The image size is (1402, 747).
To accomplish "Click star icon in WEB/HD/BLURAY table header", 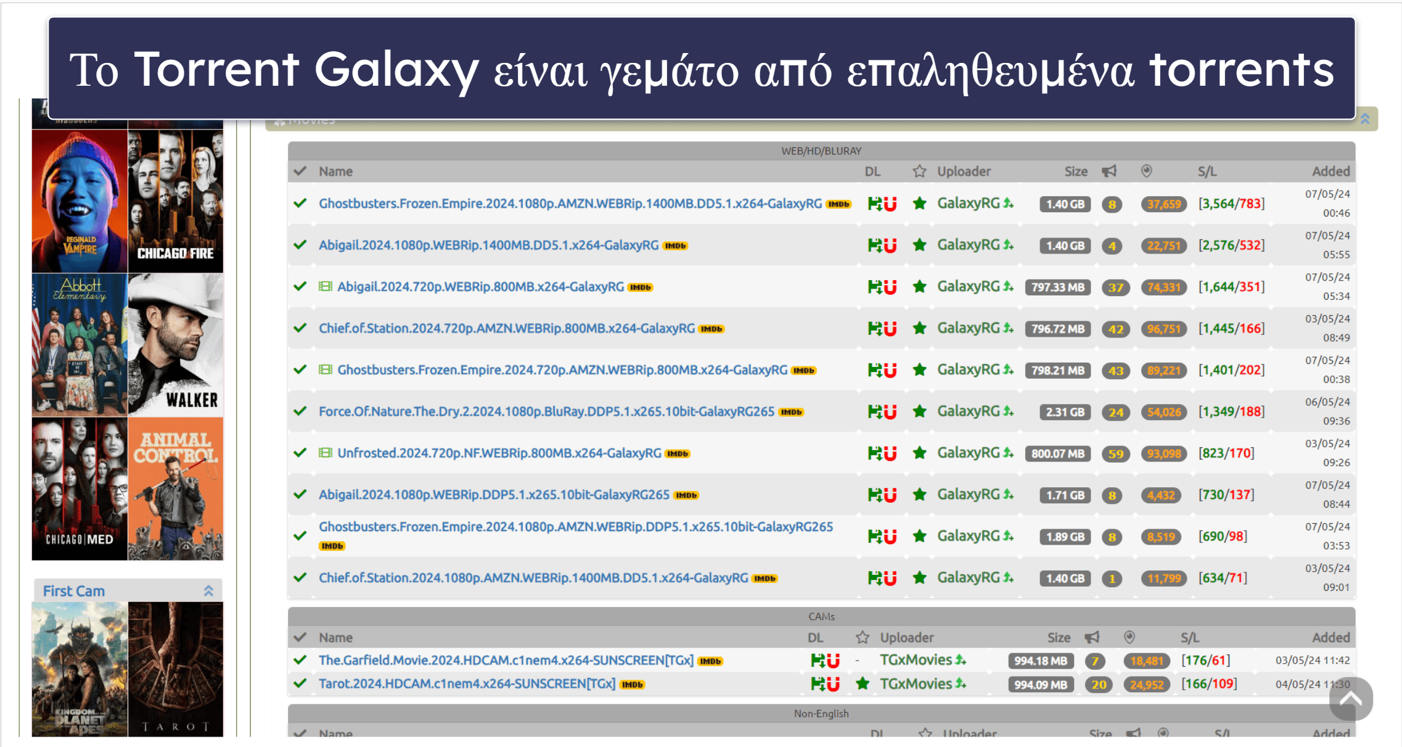I will click(x=919, y=171).
